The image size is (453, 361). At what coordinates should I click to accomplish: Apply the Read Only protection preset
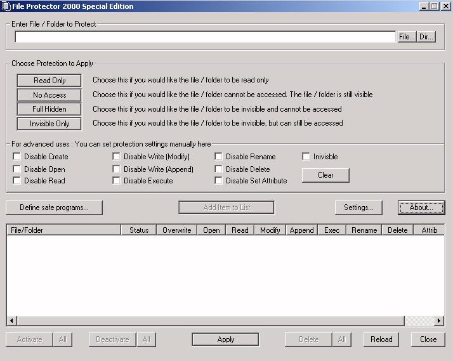[x=49, y=81]
